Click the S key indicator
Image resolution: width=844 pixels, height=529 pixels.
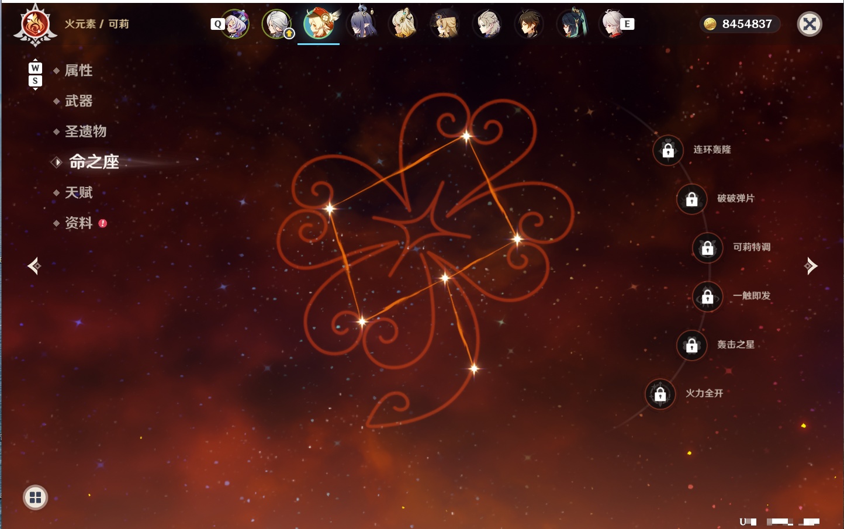coord(35,81)
